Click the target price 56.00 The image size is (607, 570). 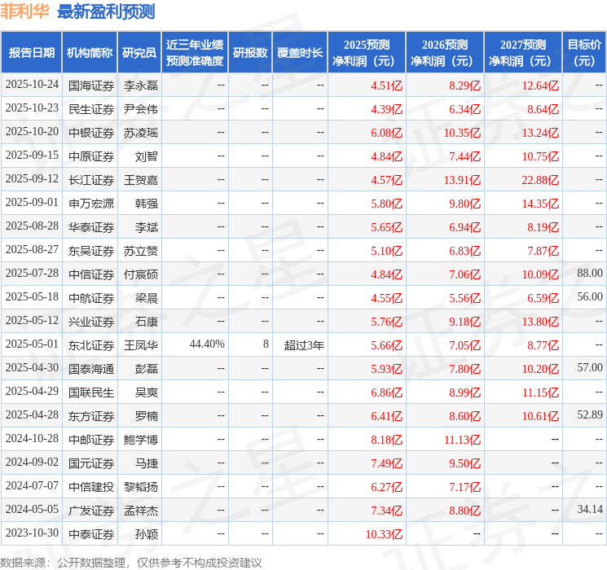click(x=590, y=296)
